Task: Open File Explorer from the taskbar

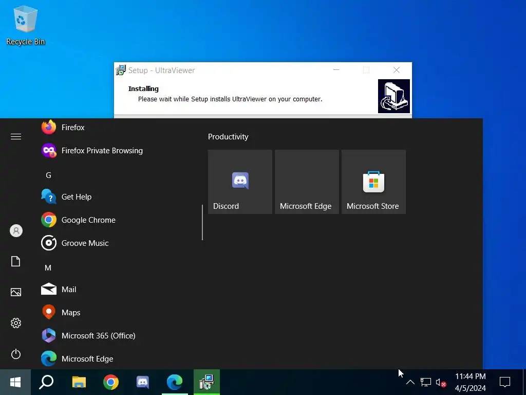Action: (x=79, y=382)
